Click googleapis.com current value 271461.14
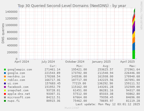 coord(52,70)
